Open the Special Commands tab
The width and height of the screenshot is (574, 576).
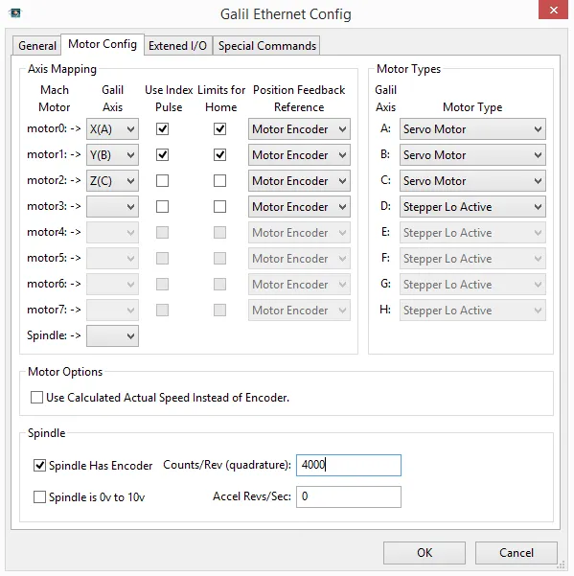[x=267, y=46]
